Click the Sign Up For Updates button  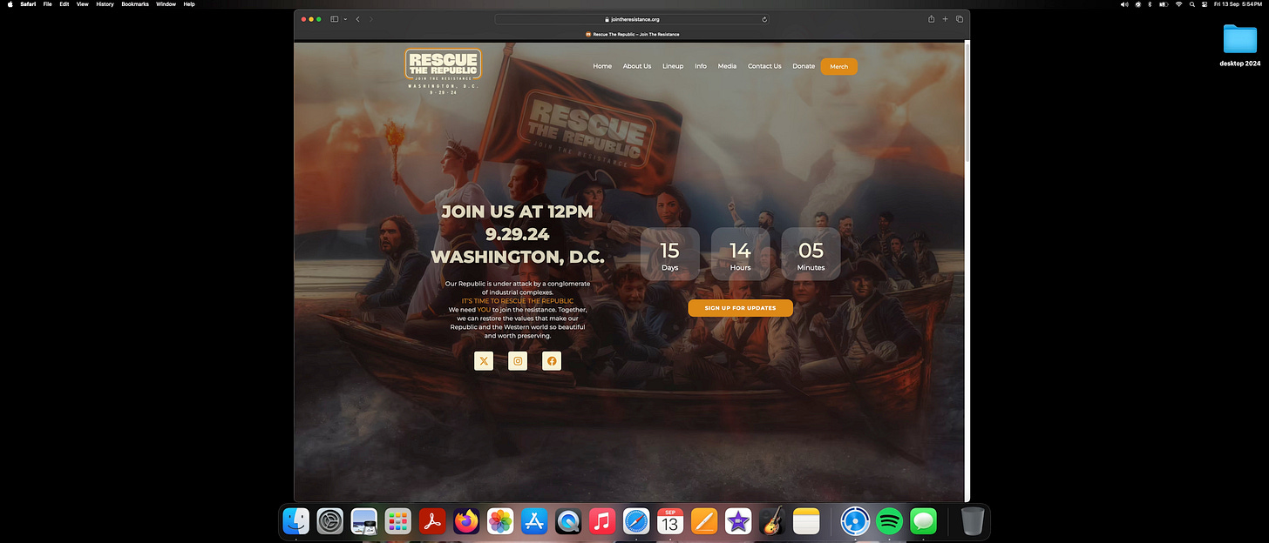point(740,308)
